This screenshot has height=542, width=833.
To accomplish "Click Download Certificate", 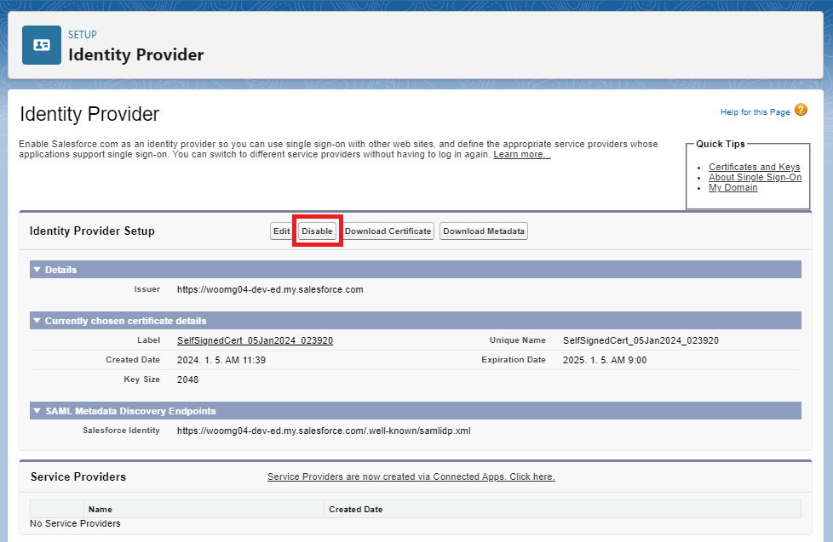I will (x=388, y=231).
